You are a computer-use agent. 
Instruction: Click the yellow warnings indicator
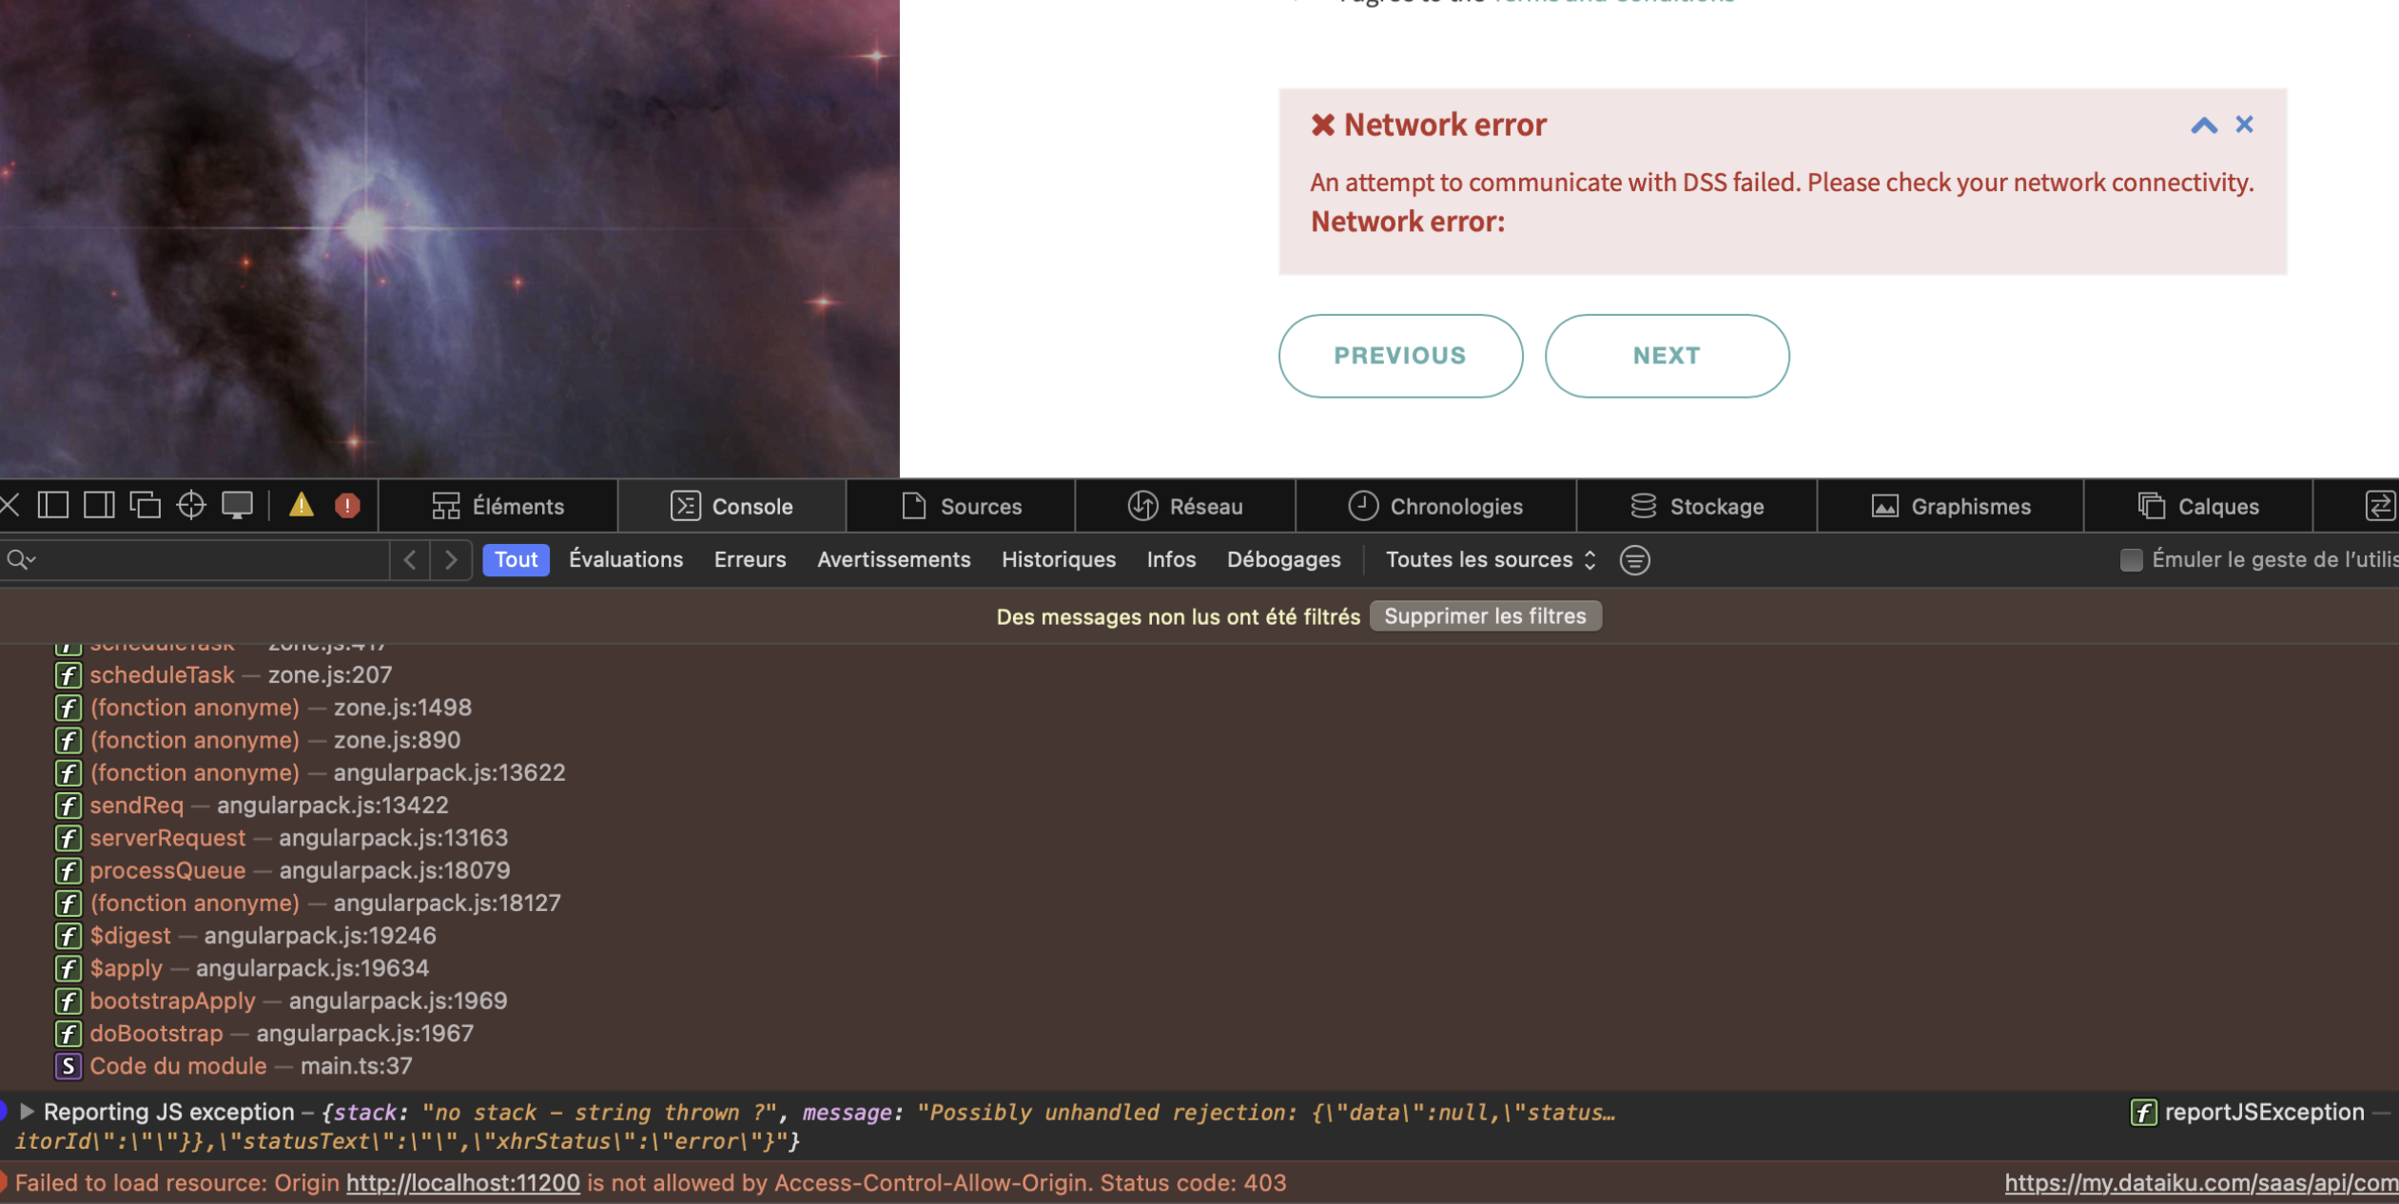tap(302, 505)
